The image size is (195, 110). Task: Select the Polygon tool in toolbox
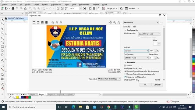point(2,55)
